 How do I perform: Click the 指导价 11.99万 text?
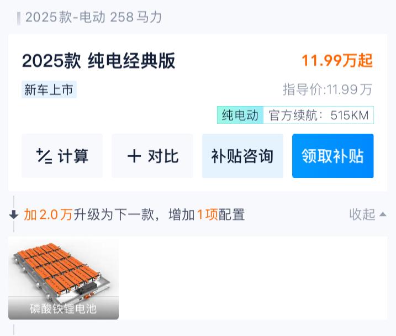[328, 90]
